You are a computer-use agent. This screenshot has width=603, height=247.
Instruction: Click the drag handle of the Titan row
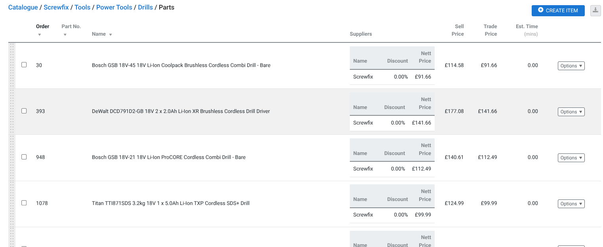[x=11, y=203]
